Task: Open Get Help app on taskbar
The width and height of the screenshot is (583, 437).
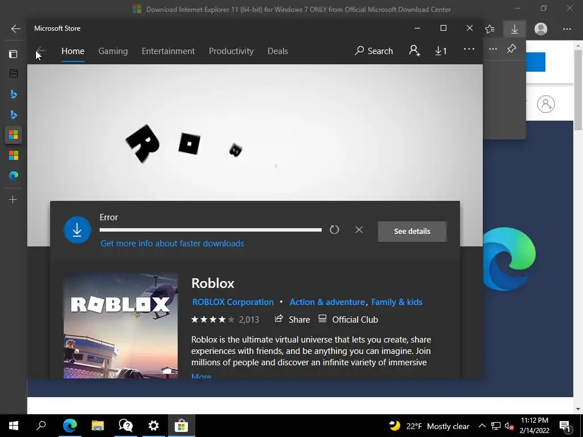Action: [126, 426]
